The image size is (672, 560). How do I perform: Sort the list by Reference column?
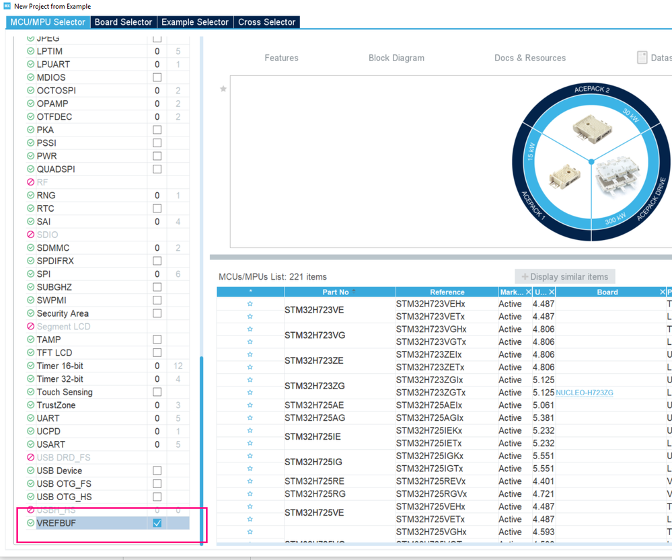click(x=447, y=292)
